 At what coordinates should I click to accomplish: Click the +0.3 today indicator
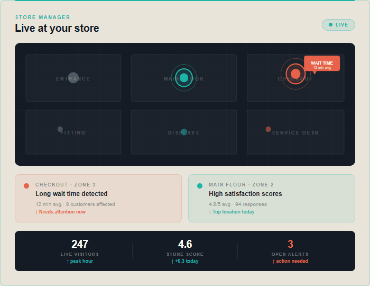185,261
